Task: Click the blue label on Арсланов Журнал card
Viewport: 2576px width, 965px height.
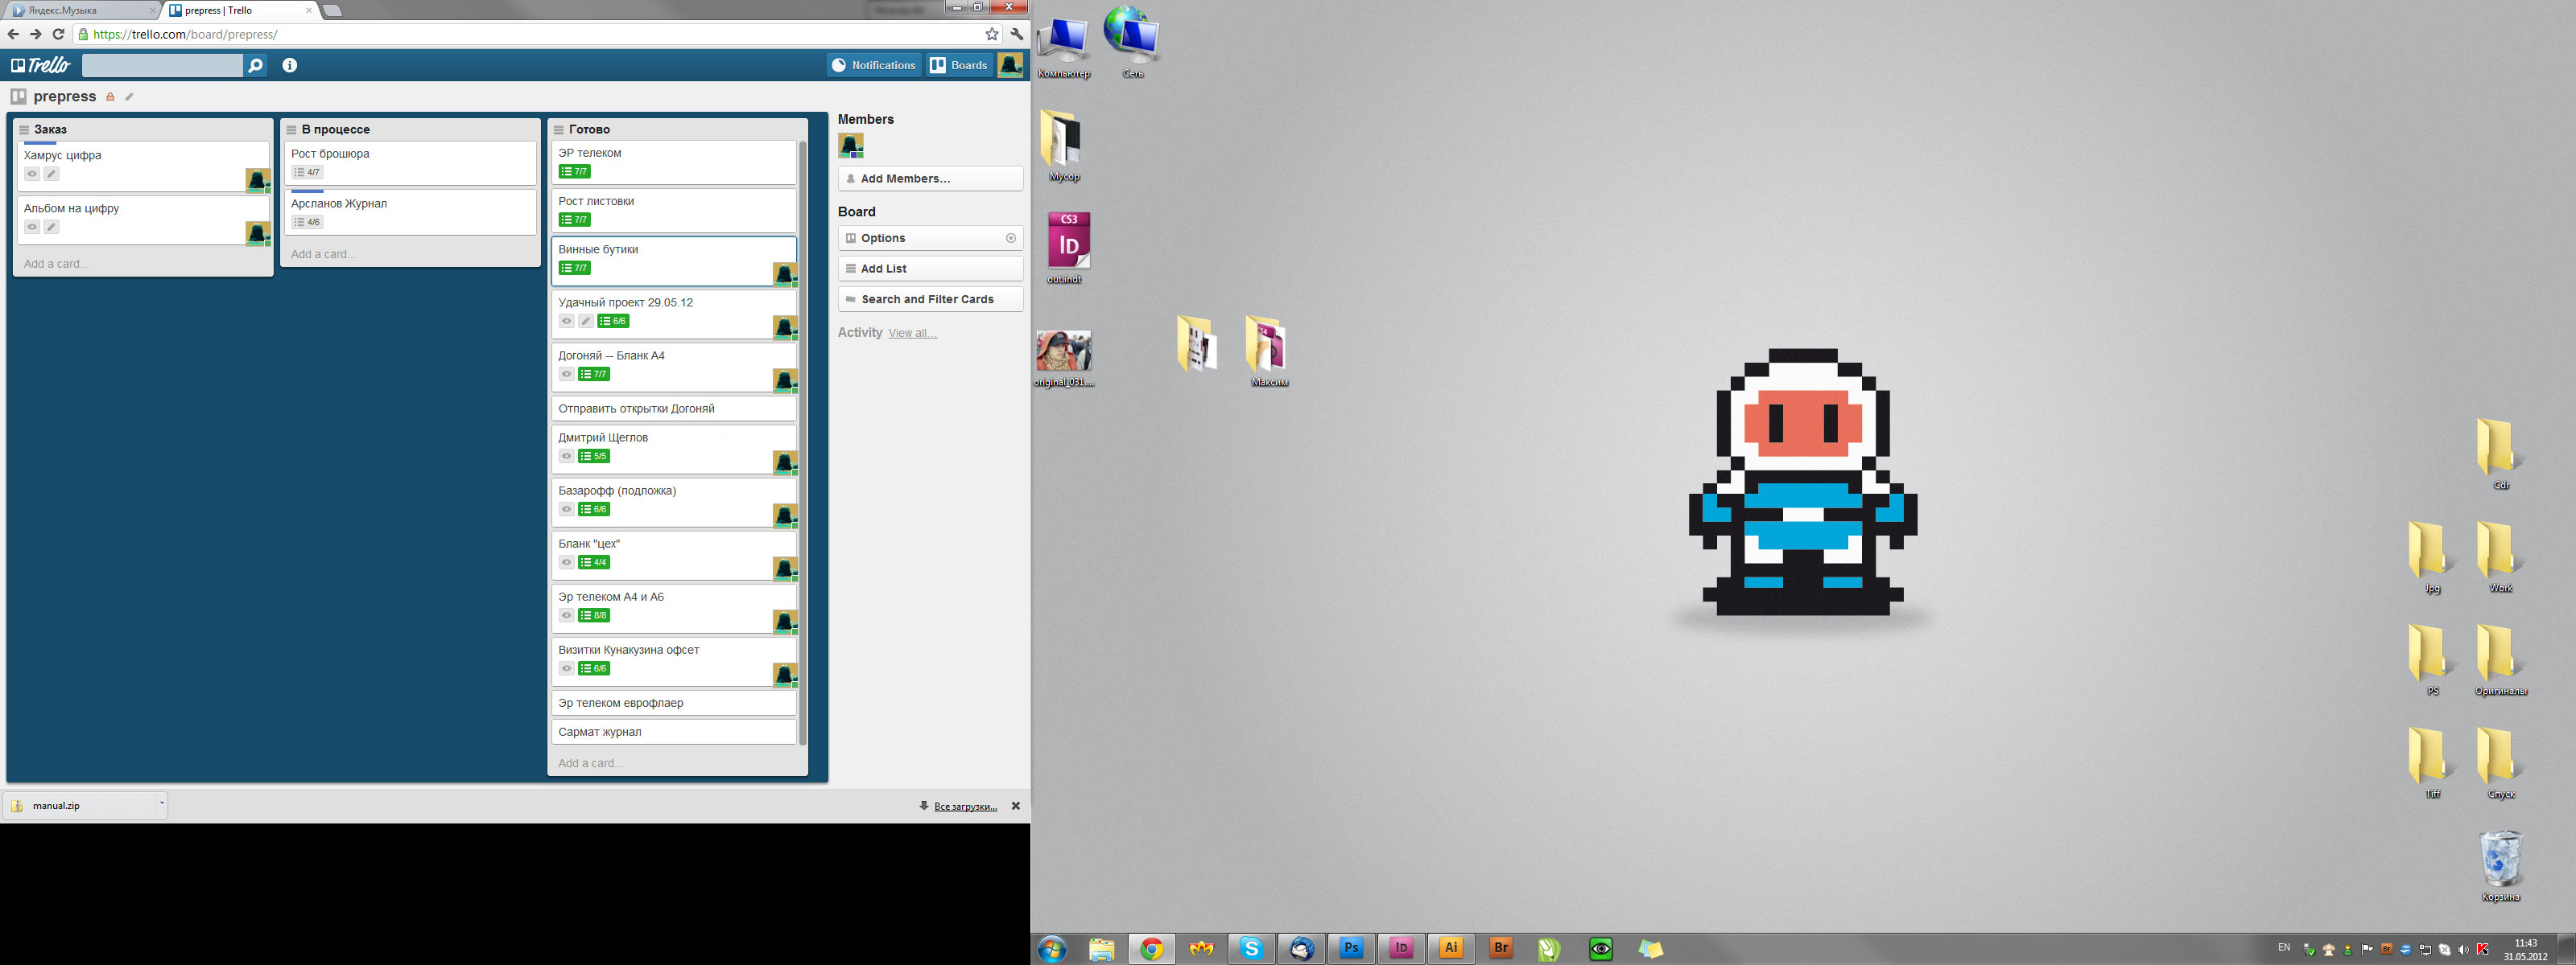Action: 307,192
